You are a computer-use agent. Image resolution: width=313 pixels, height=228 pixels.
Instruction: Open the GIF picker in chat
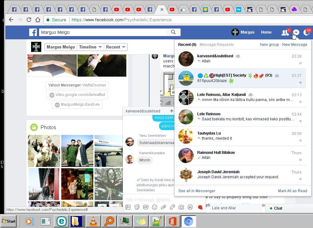coord(146,207)
